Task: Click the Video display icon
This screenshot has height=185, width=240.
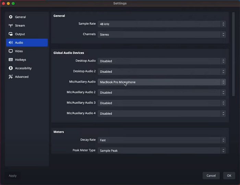Action: 11,51
